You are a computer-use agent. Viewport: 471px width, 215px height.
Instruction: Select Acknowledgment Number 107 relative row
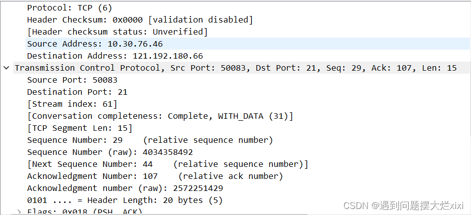click(155, 176)
